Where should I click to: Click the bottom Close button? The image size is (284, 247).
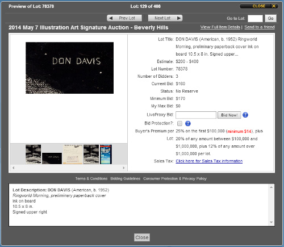coord(142,237)
